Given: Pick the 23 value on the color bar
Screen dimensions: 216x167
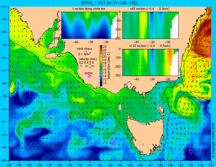Looking at the screenshot, I should [105, 47].
